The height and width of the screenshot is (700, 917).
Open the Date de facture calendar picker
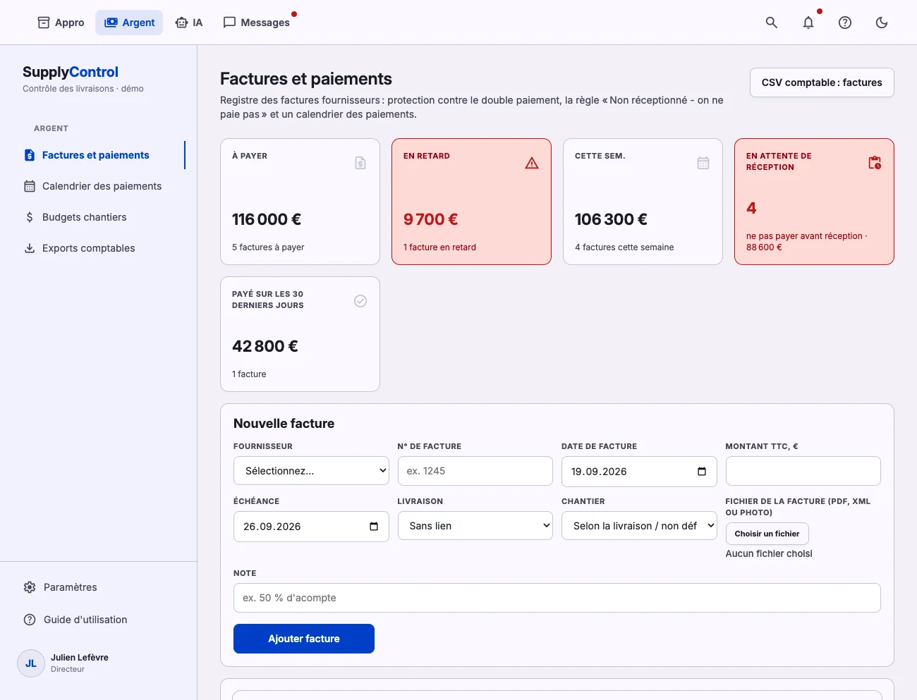(x=702, y=472)
